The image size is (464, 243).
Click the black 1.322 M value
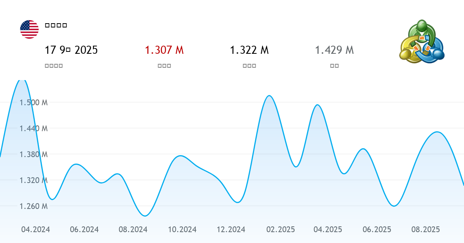249,50
